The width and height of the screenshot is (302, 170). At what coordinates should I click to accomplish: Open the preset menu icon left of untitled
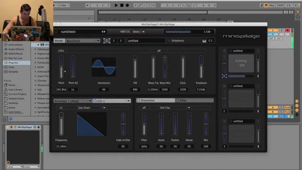pos(57,32)
